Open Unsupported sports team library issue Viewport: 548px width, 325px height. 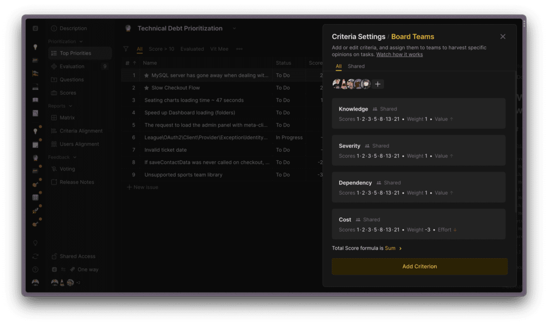183,175
